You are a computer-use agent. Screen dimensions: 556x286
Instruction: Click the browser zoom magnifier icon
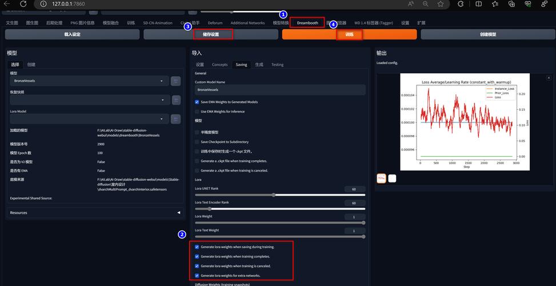[426, 4]
